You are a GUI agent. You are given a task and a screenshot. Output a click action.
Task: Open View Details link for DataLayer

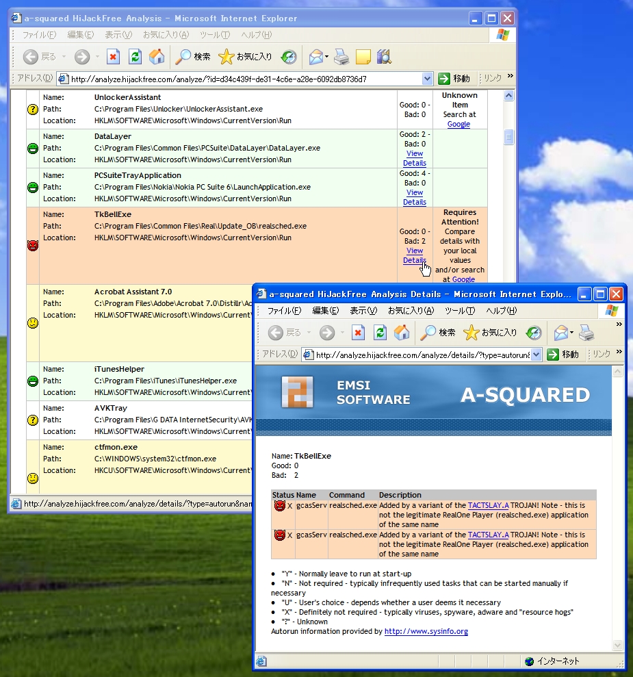coord(415,158)
